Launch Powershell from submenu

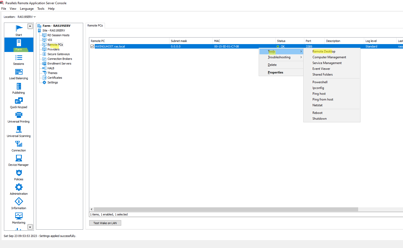[x=332, y=82]
